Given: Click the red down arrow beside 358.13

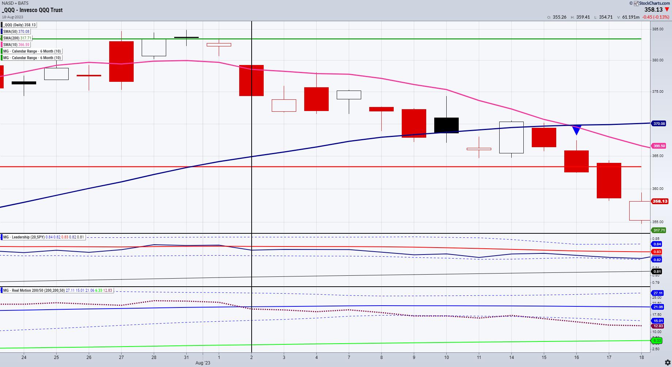Looking at the screenshot, I should pyautogui.click(x=667, y=10).
